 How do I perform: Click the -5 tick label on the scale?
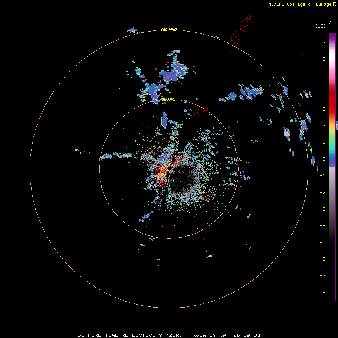323,243
